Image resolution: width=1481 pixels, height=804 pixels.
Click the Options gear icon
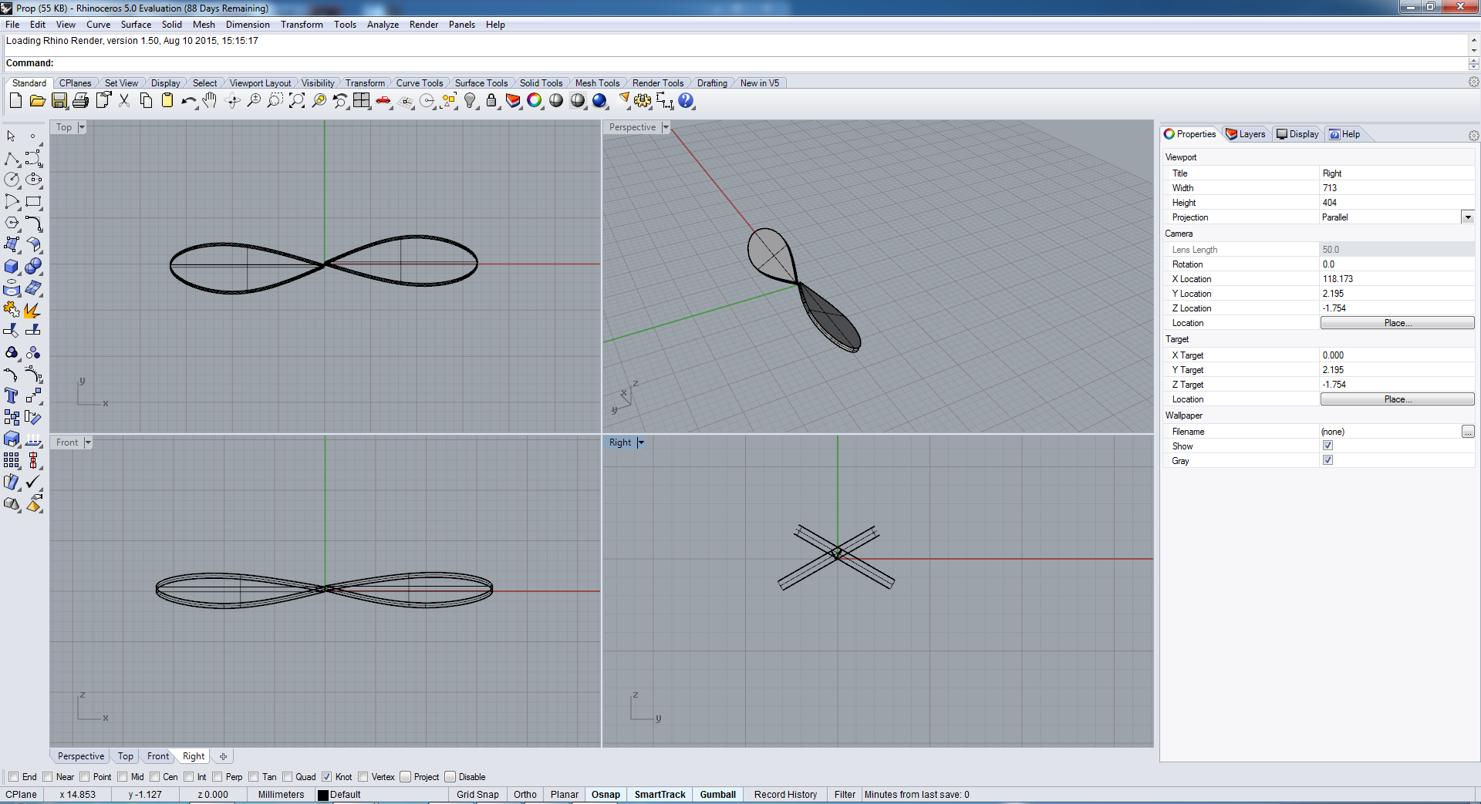click(x=643, y=101)
